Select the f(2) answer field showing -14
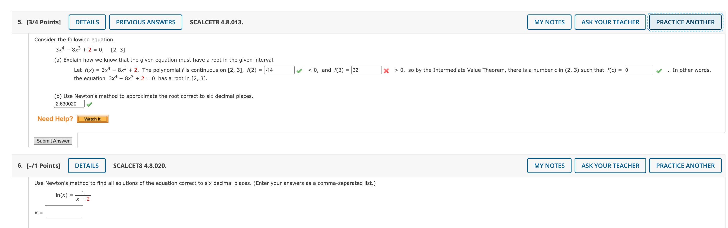Viewport: 728px width, 228px height. pos(279,70)
